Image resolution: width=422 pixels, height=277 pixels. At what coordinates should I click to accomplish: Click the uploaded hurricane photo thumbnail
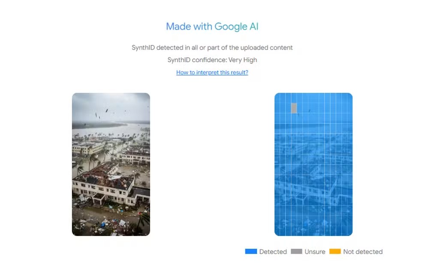click(111, 164)
